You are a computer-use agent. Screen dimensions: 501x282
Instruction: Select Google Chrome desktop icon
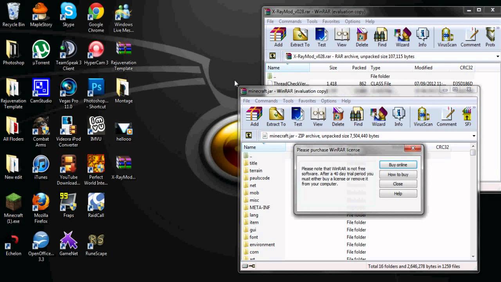pos(96,18)
